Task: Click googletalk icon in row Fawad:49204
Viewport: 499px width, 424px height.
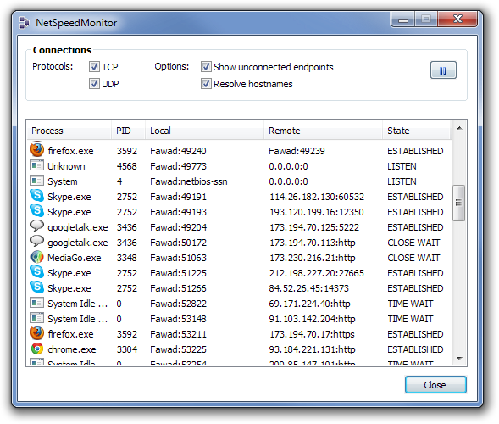Action: 37,226
